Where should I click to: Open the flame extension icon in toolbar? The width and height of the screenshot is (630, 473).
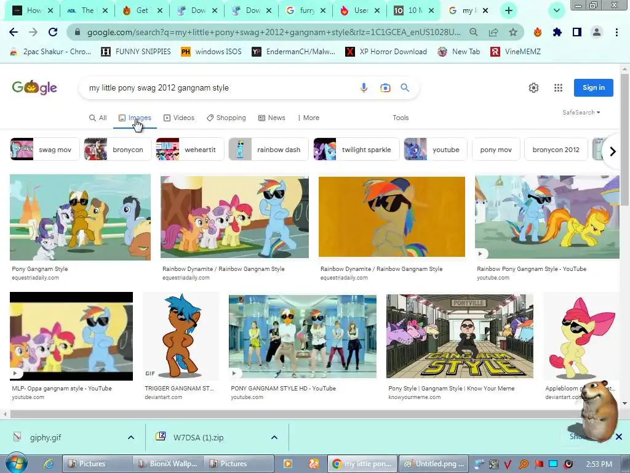pos(538,32)
